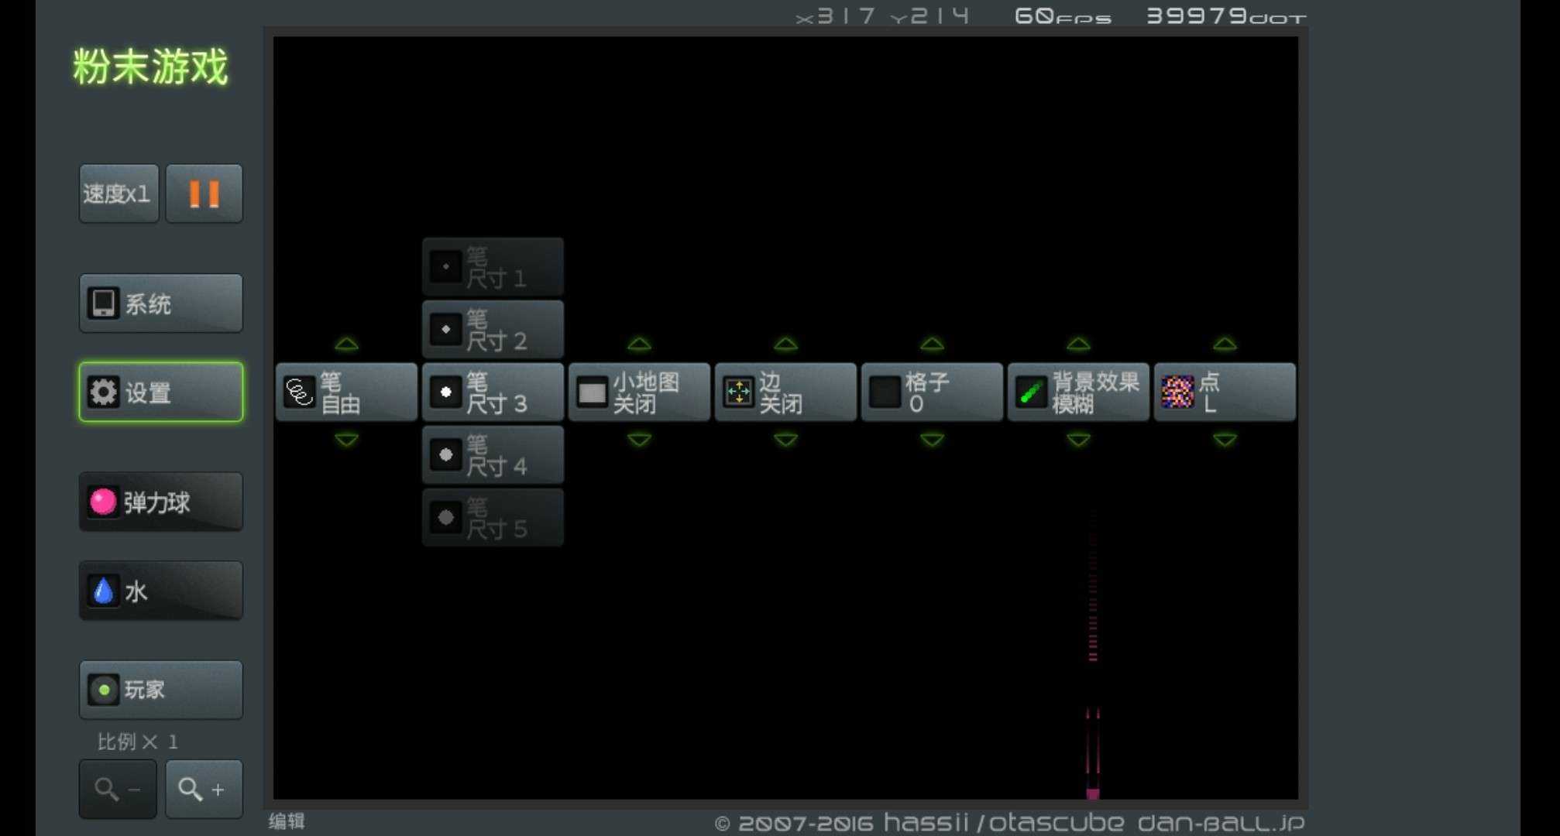1560x836 pixels.
Task: Select the 玩家 player element
Action: pos(160,690)
